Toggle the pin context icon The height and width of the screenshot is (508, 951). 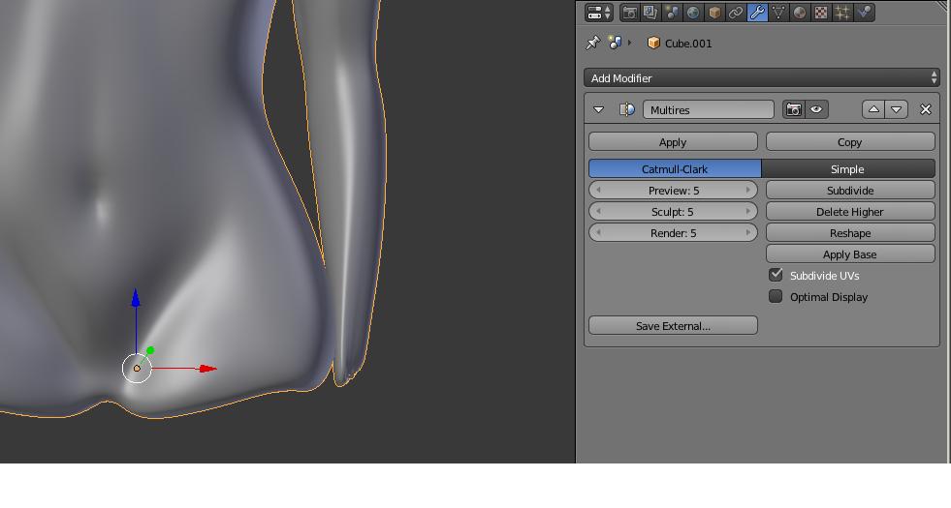(x=592, y=43)
